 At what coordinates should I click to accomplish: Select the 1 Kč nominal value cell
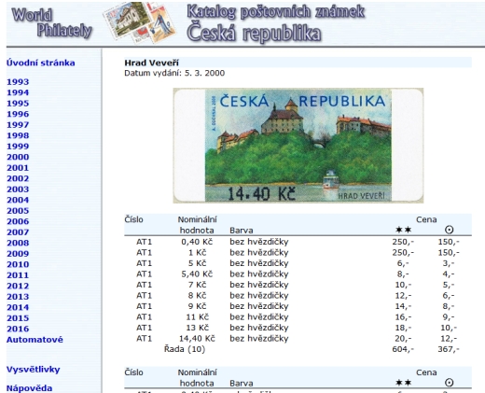pos(197,252)
